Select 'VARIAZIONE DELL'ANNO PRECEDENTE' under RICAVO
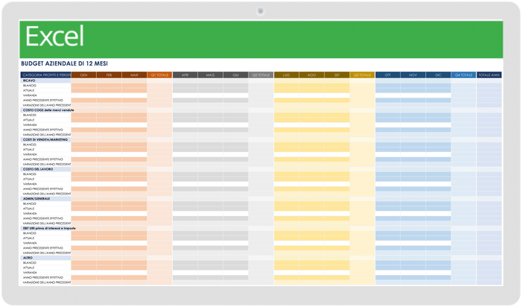This screenshot has height=307, width=522. (46, 105)
